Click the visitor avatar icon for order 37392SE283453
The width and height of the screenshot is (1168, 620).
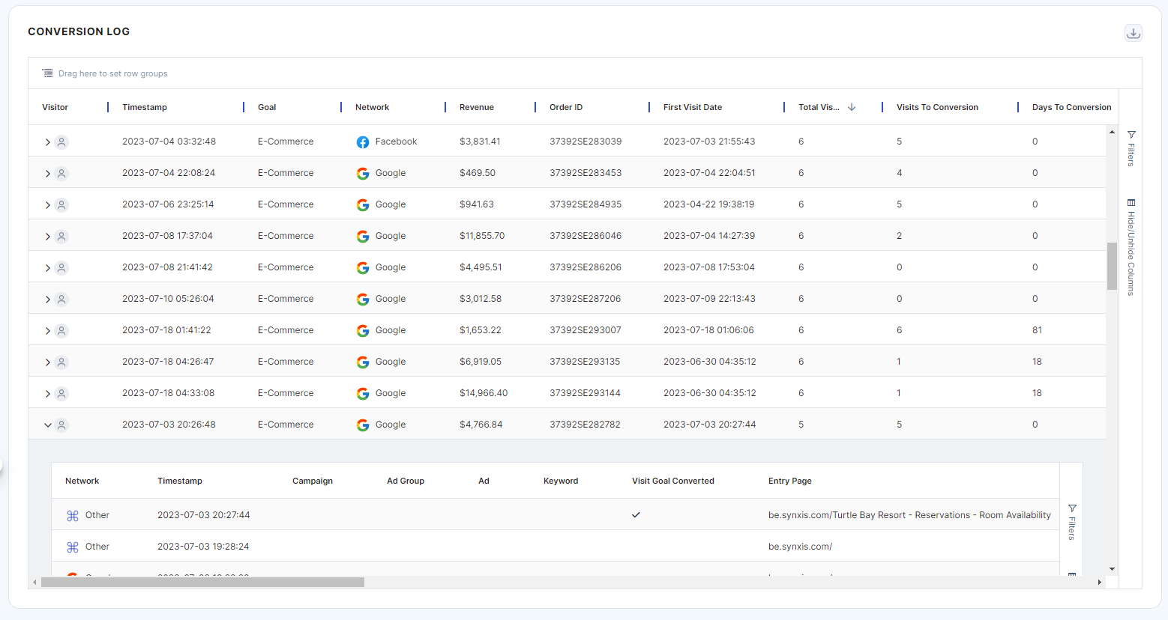click(62, 174)
